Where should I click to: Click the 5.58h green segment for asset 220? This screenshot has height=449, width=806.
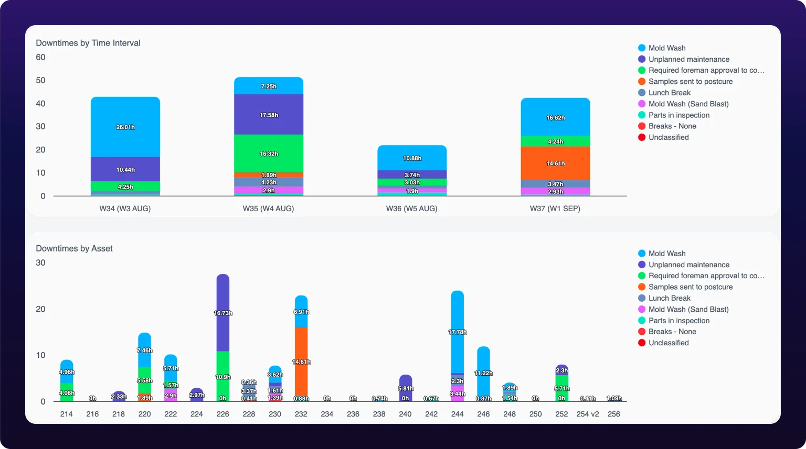click(144, 380)
